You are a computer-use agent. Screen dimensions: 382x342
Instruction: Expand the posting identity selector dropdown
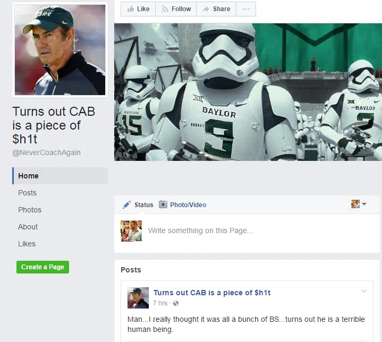(x=359, y=204)
